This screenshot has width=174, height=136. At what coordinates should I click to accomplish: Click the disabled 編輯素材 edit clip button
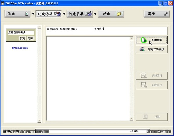point(152,75)
